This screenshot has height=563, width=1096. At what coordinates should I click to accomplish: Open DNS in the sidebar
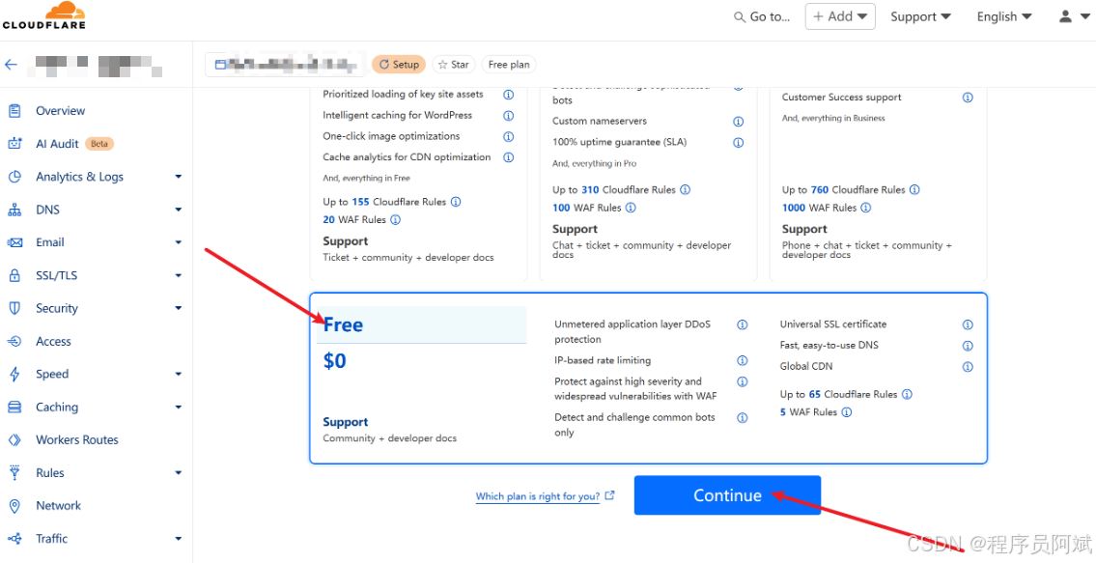tap(47, 210)
